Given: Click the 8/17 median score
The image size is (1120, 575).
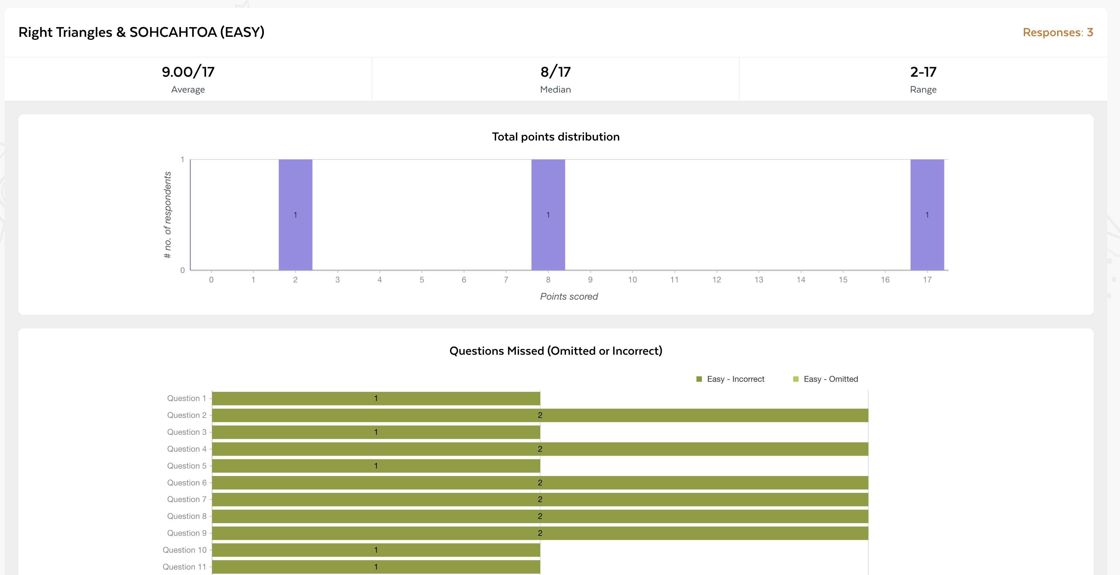Looking at the screenshot, I should pos(555,72).
